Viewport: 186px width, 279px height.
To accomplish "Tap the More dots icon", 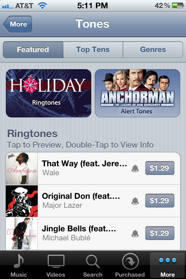I will click(167, 260).
